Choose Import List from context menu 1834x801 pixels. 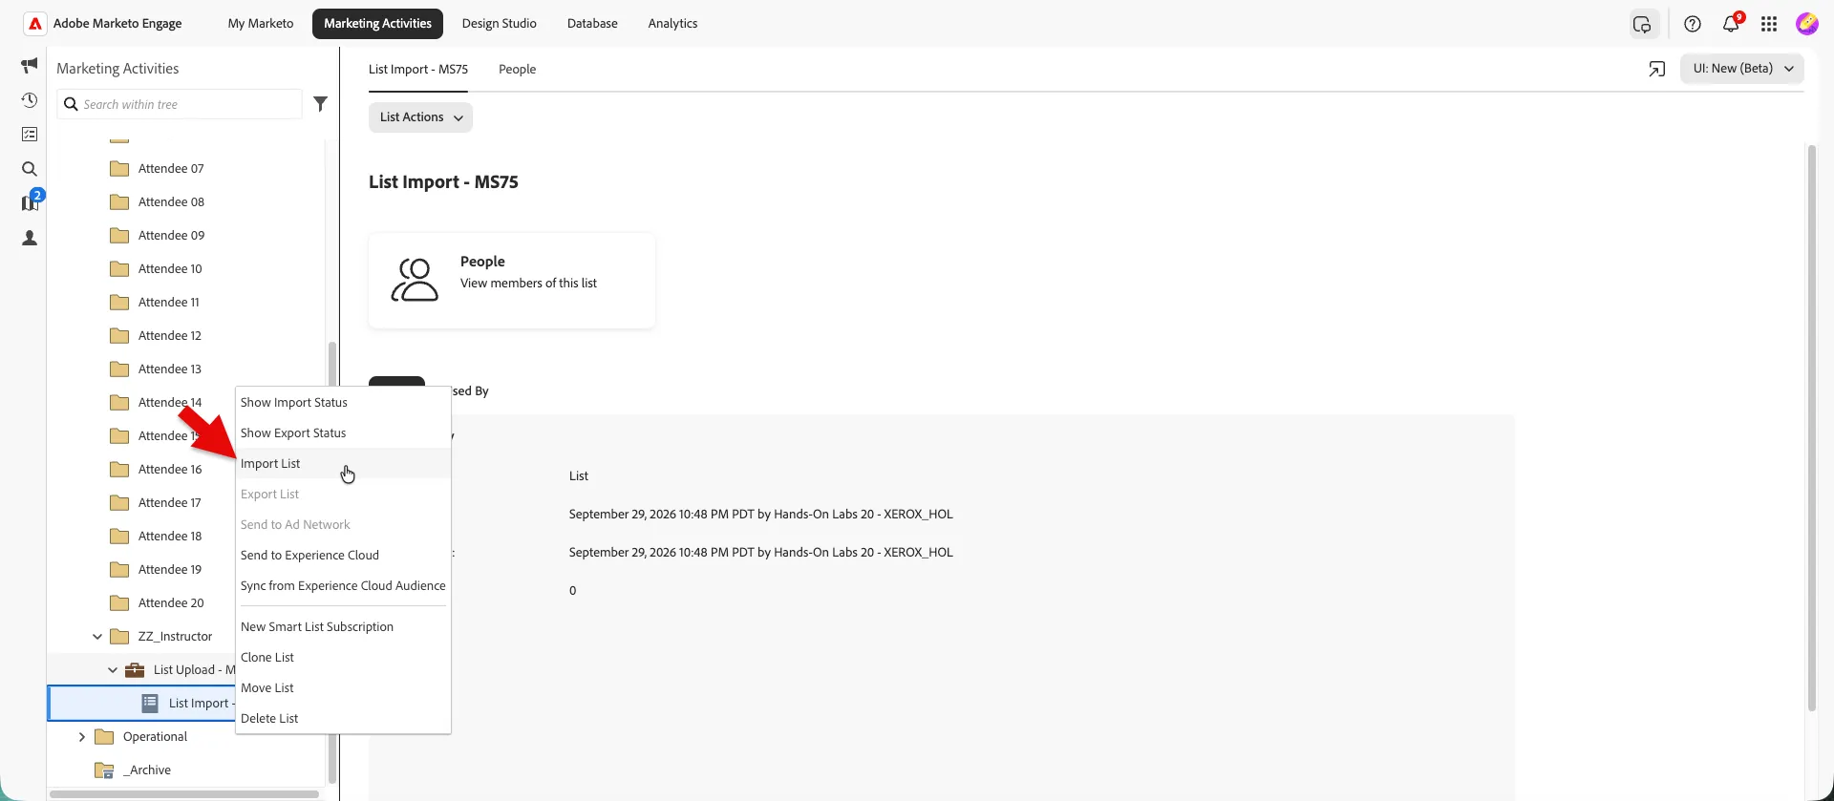pyautogui.click(x=343, y=464)
